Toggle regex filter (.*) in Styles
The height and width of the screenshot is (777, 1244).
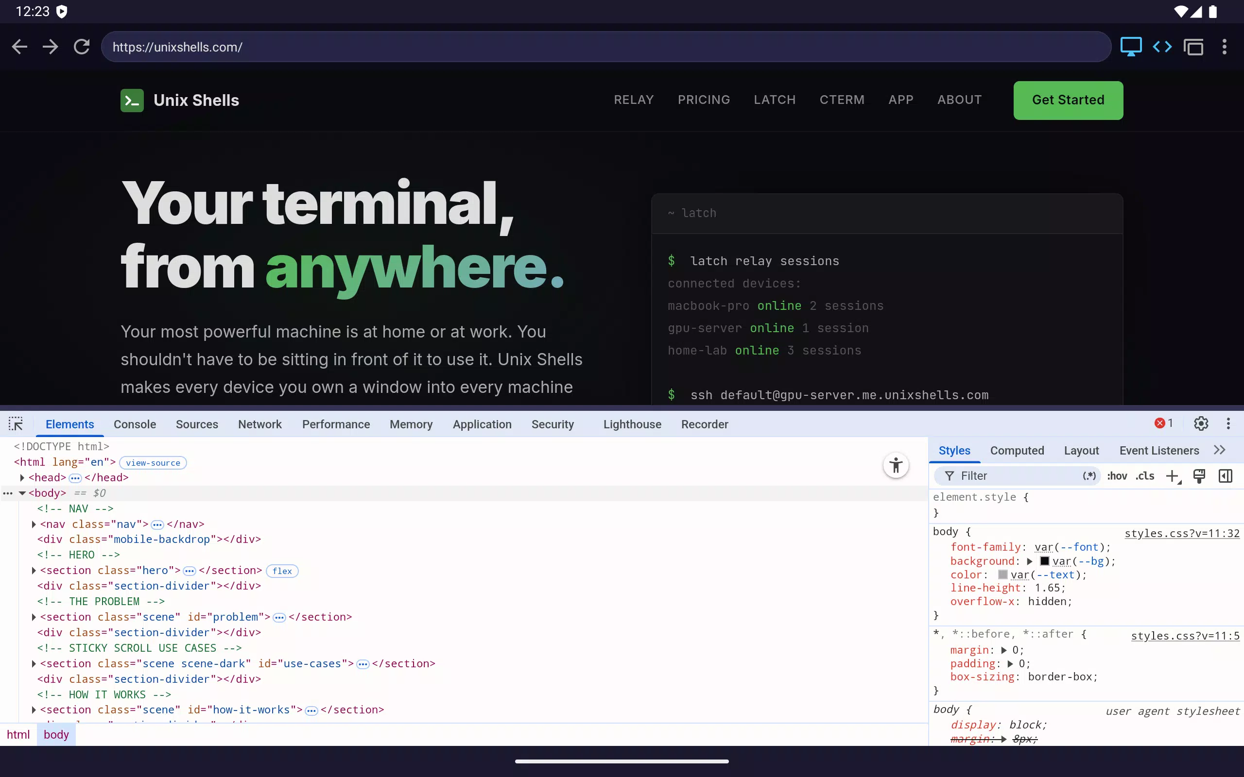coord(1089,476)
